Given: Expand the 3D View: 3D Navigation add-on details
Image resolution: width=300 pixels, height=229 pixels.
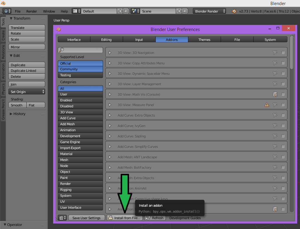Looking at the screenshot, I should (110, 52).
